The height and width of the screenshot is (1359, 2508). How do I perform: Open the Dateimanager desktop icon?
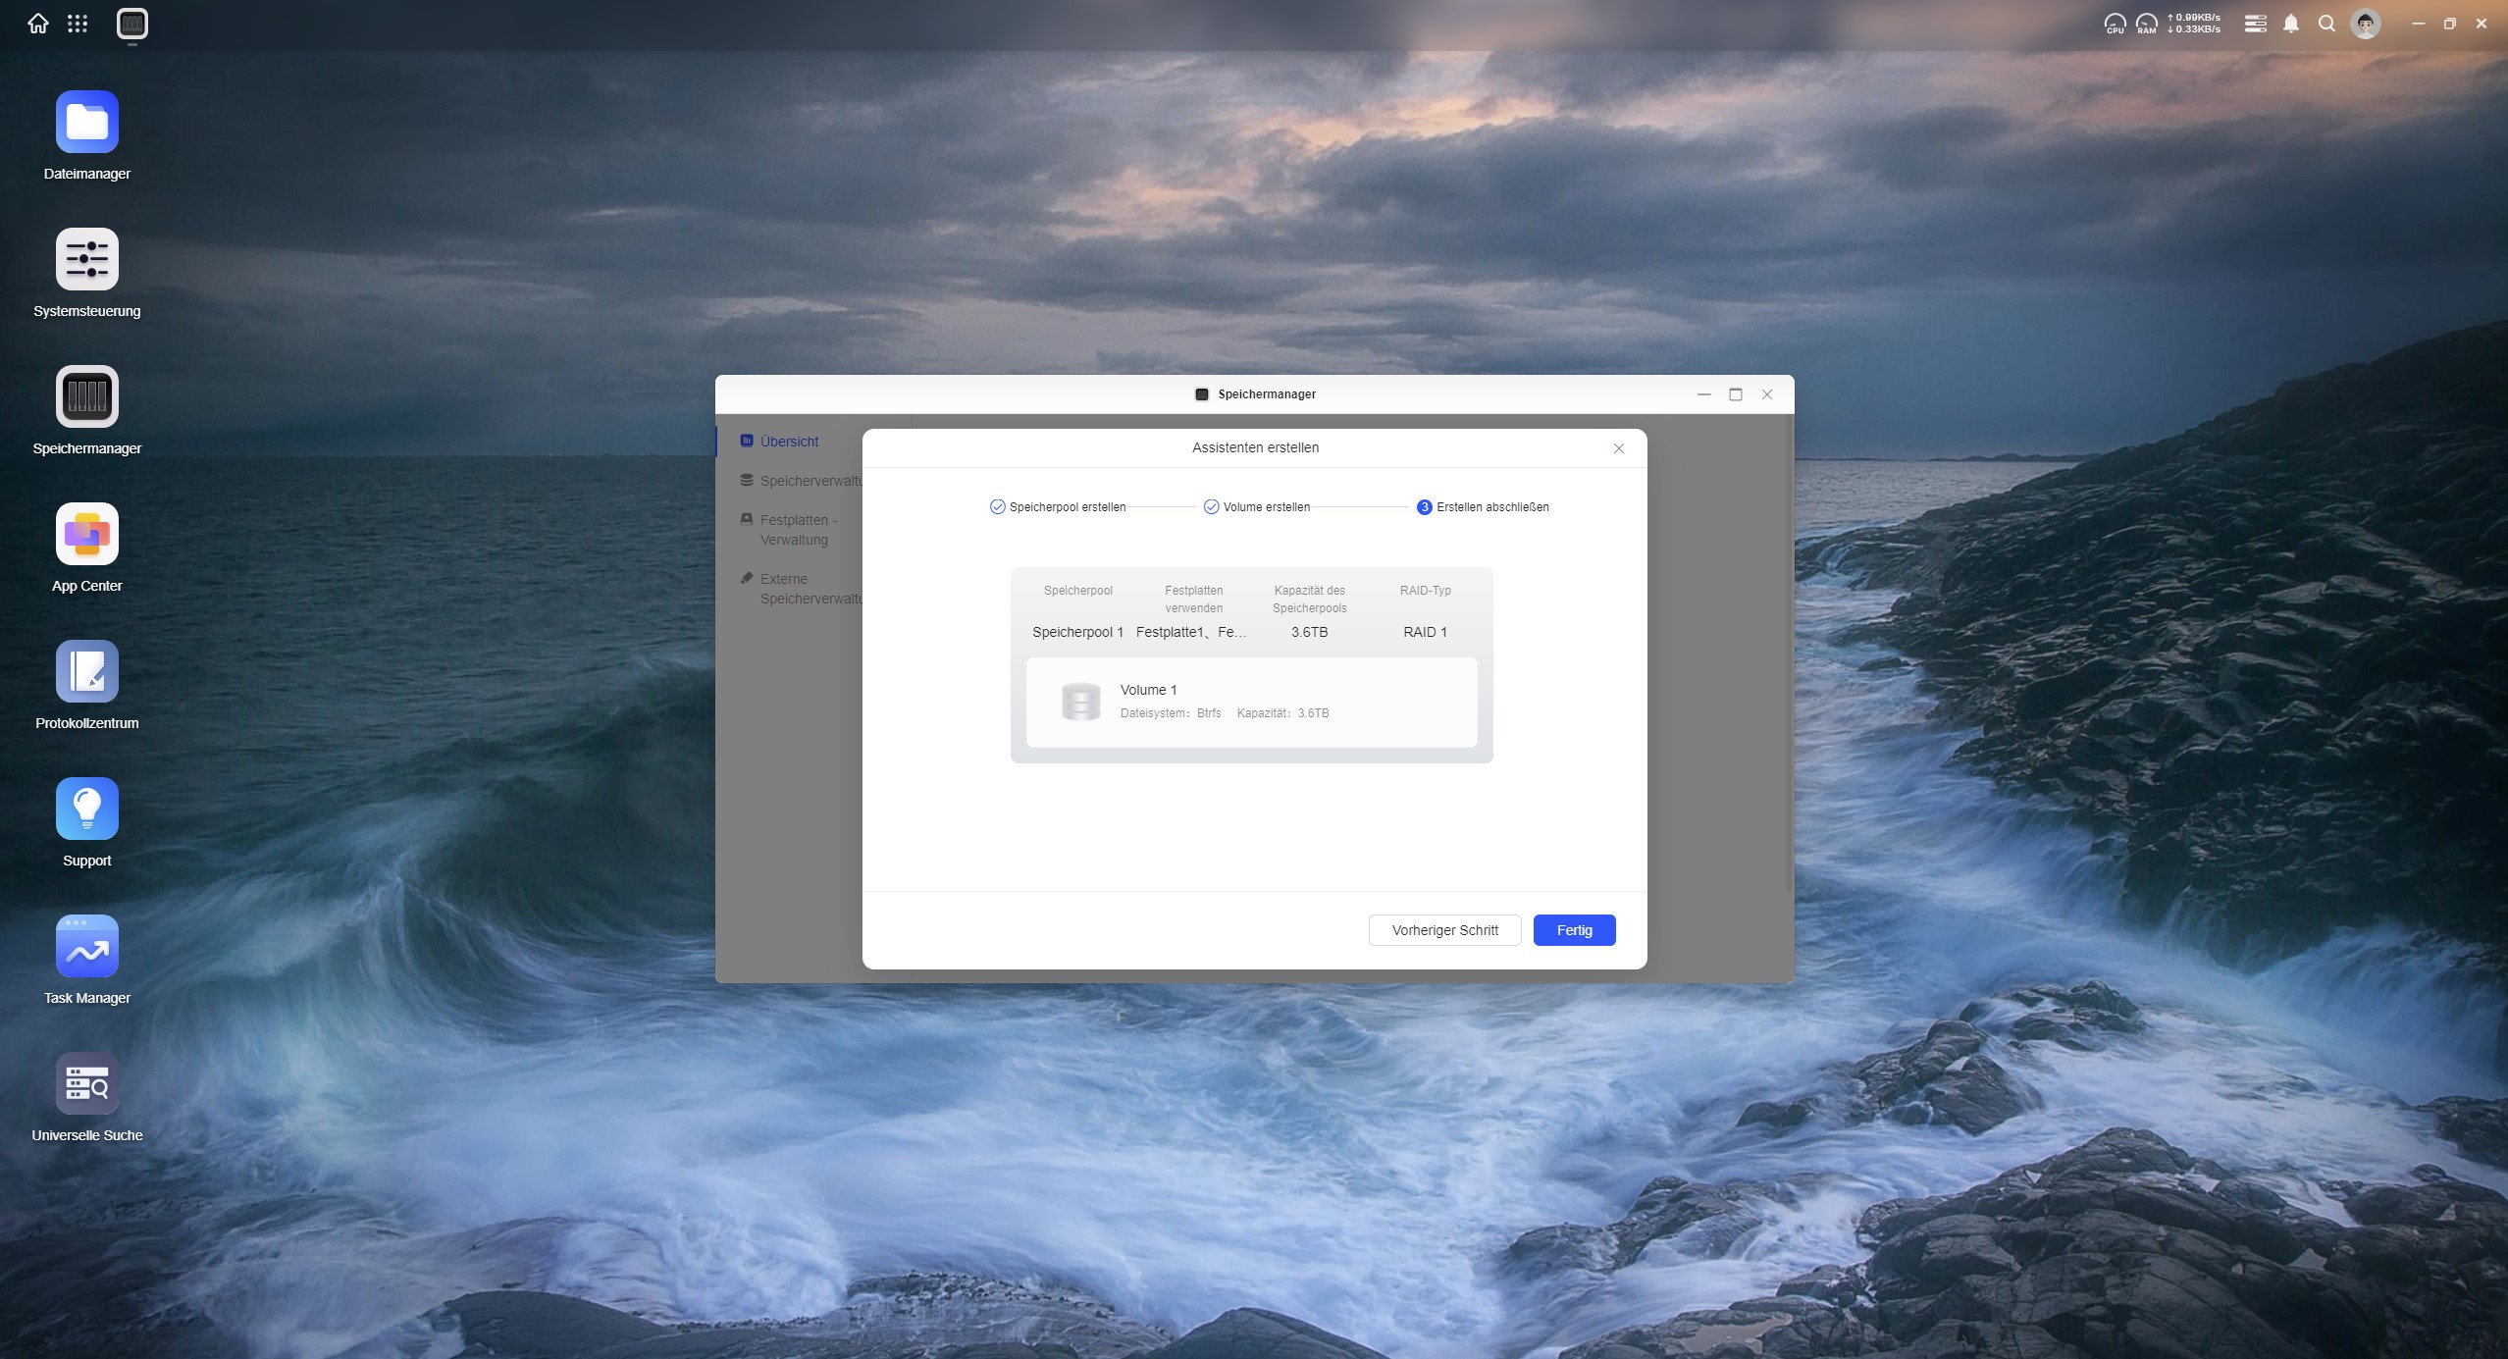(87, 123)
